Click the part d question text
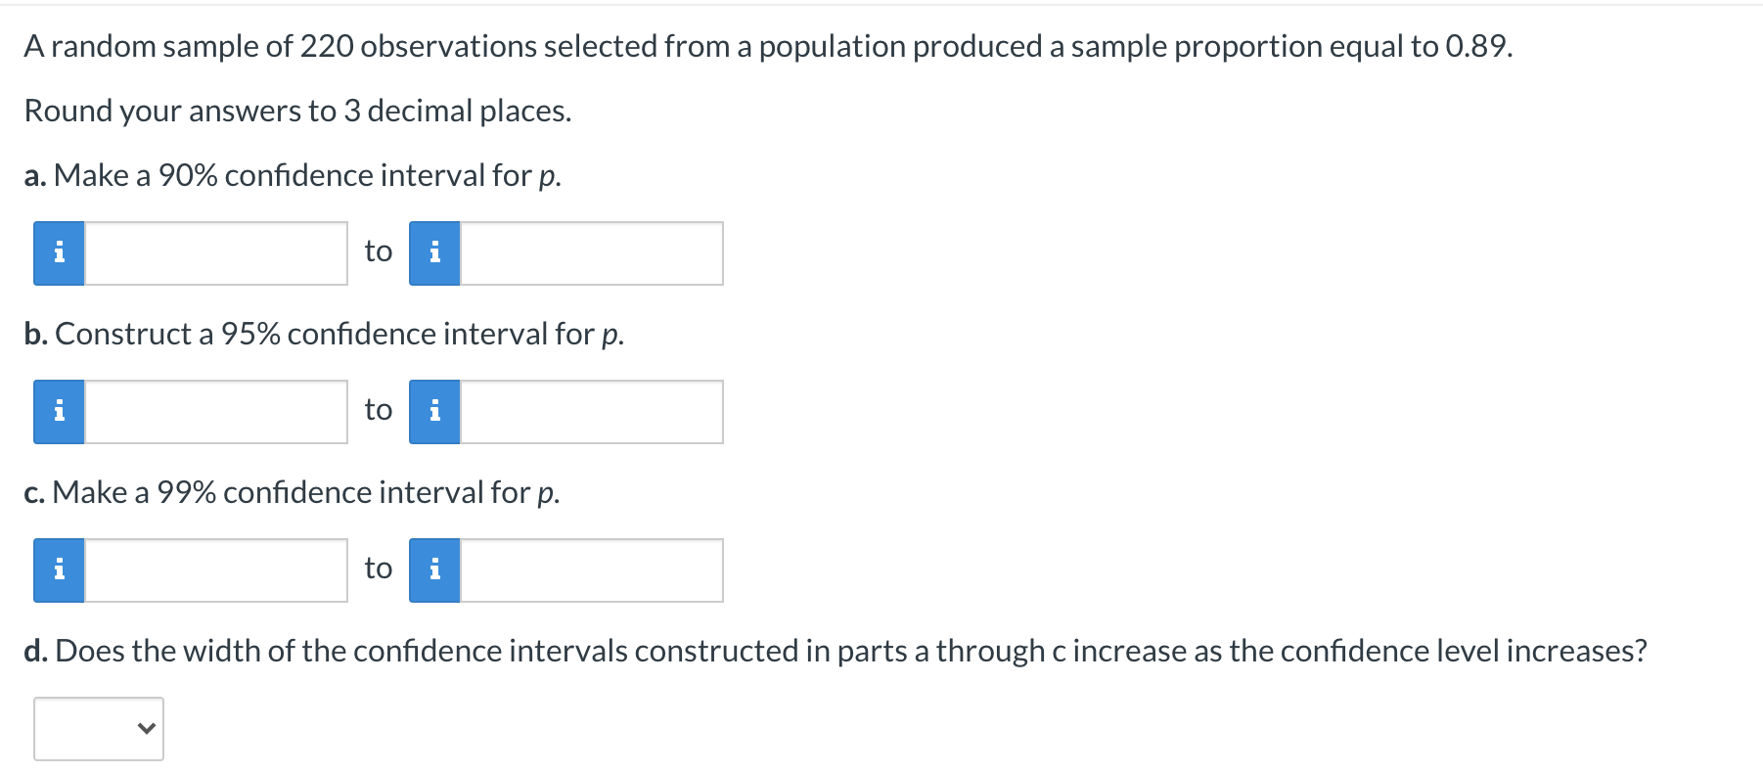Screen dimensions: 1763x773 [x=836, y=649]
